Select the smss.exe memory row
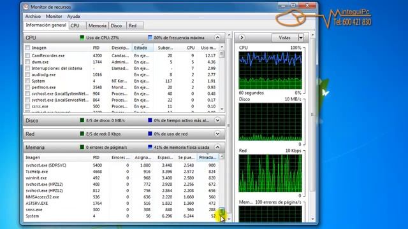The image size is (408, 229). pyautogui.click(x=122, y=210)
